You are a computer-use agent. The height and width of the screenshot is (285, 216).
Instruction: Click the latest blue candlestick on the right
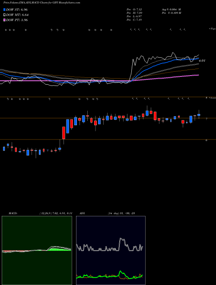tap(199, 114)
